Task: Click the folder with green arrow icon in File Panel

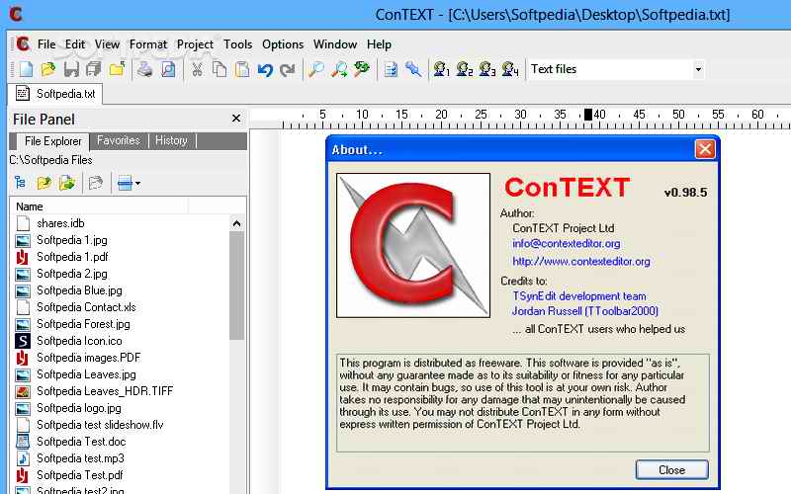Action: point(67,183)
